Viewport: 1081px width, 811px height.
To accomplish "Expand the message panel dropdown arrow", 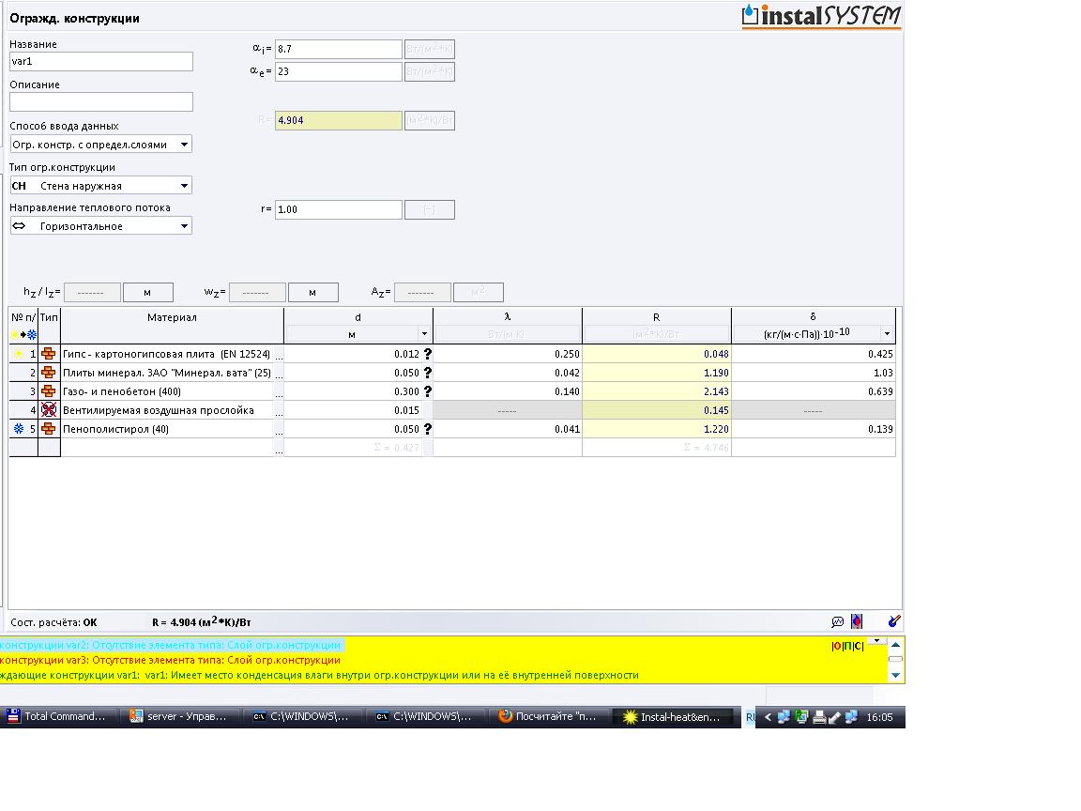I will click(877, 641).
